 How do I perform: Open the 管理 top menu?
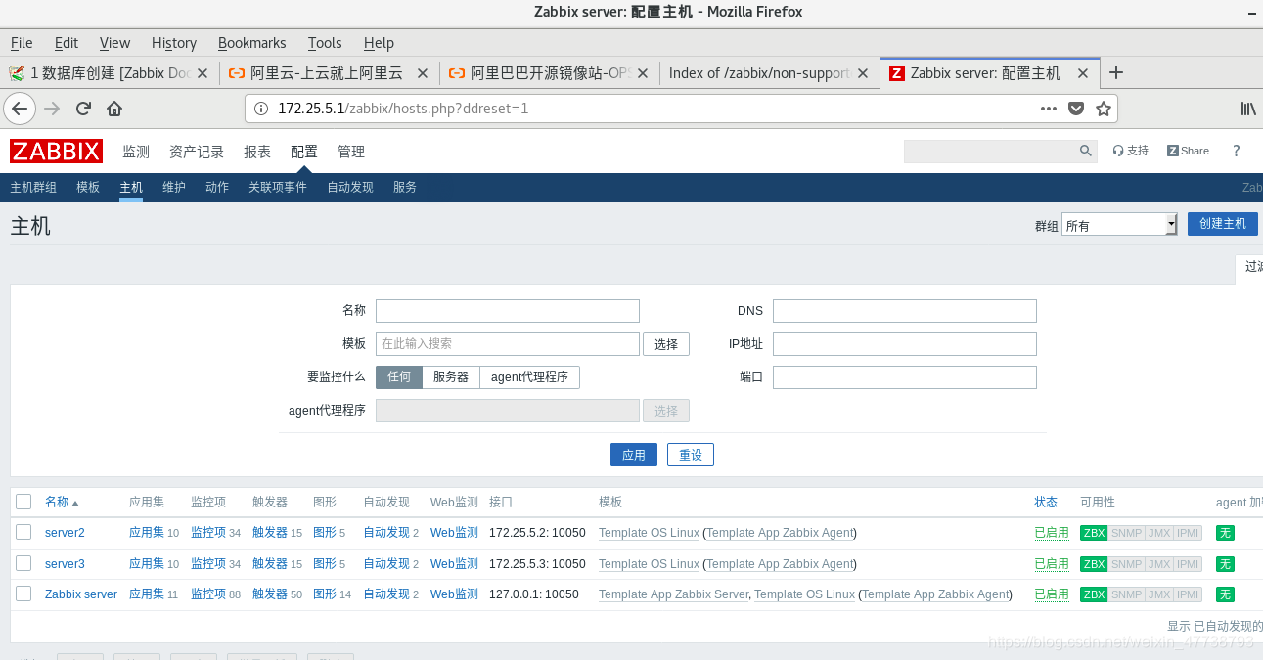point(351,152)
